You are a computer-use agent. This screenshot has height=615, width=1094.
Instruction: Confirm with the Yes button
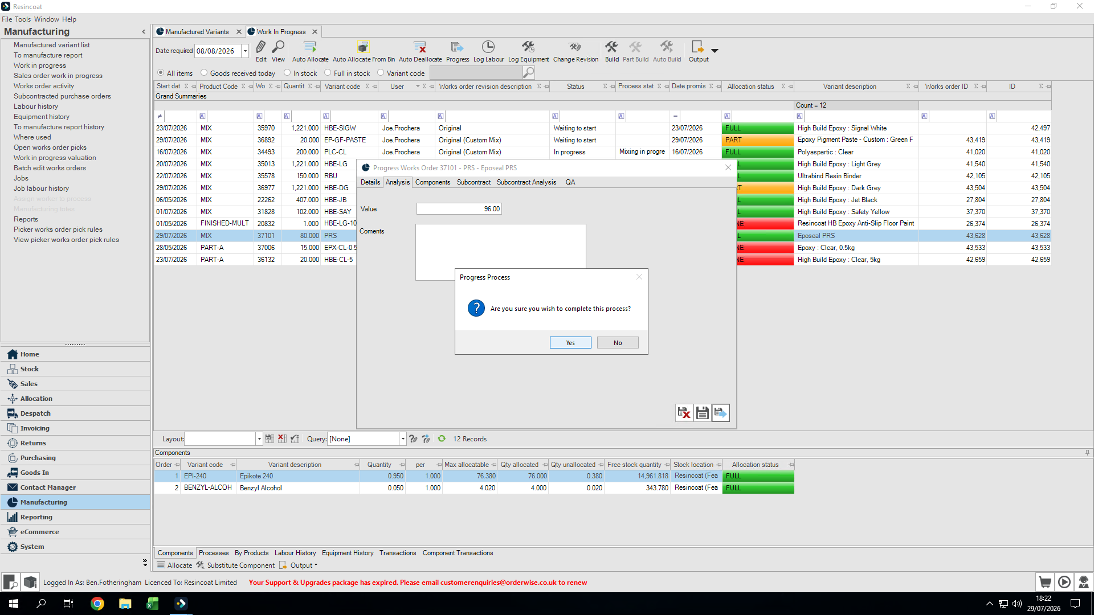tap(570, 343)
